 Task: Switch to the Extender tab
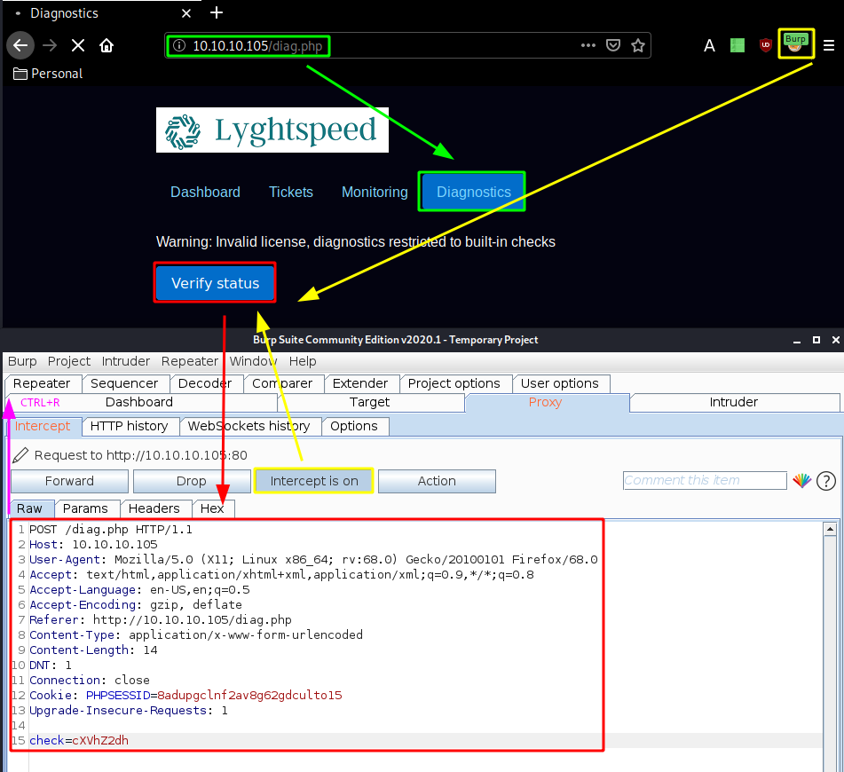[360, 383]
